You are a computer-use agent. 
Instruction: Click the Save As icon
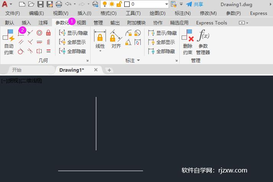coord(50,4)
